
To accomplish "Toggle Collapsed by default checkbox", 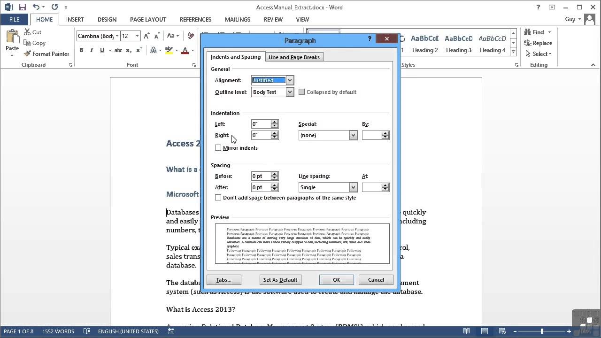I will (x=301, y=92).
